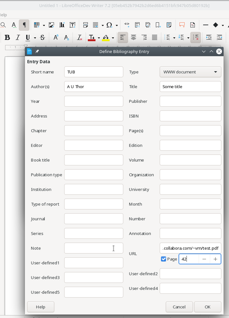This screenshot has height=318, width=229.
Task: Click the Insert Footnote icon
Action: pyautogui.click(x=137, y=25)
